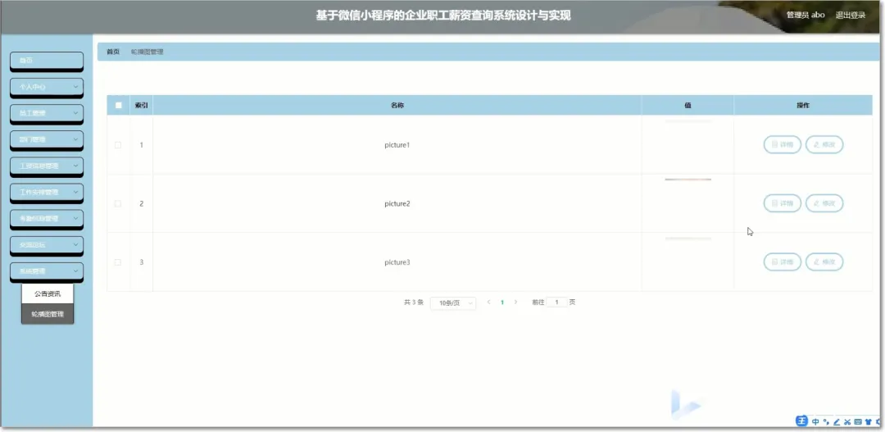Click the 修改 button for picture2
The image size is (885, 432).
point(824,203)
